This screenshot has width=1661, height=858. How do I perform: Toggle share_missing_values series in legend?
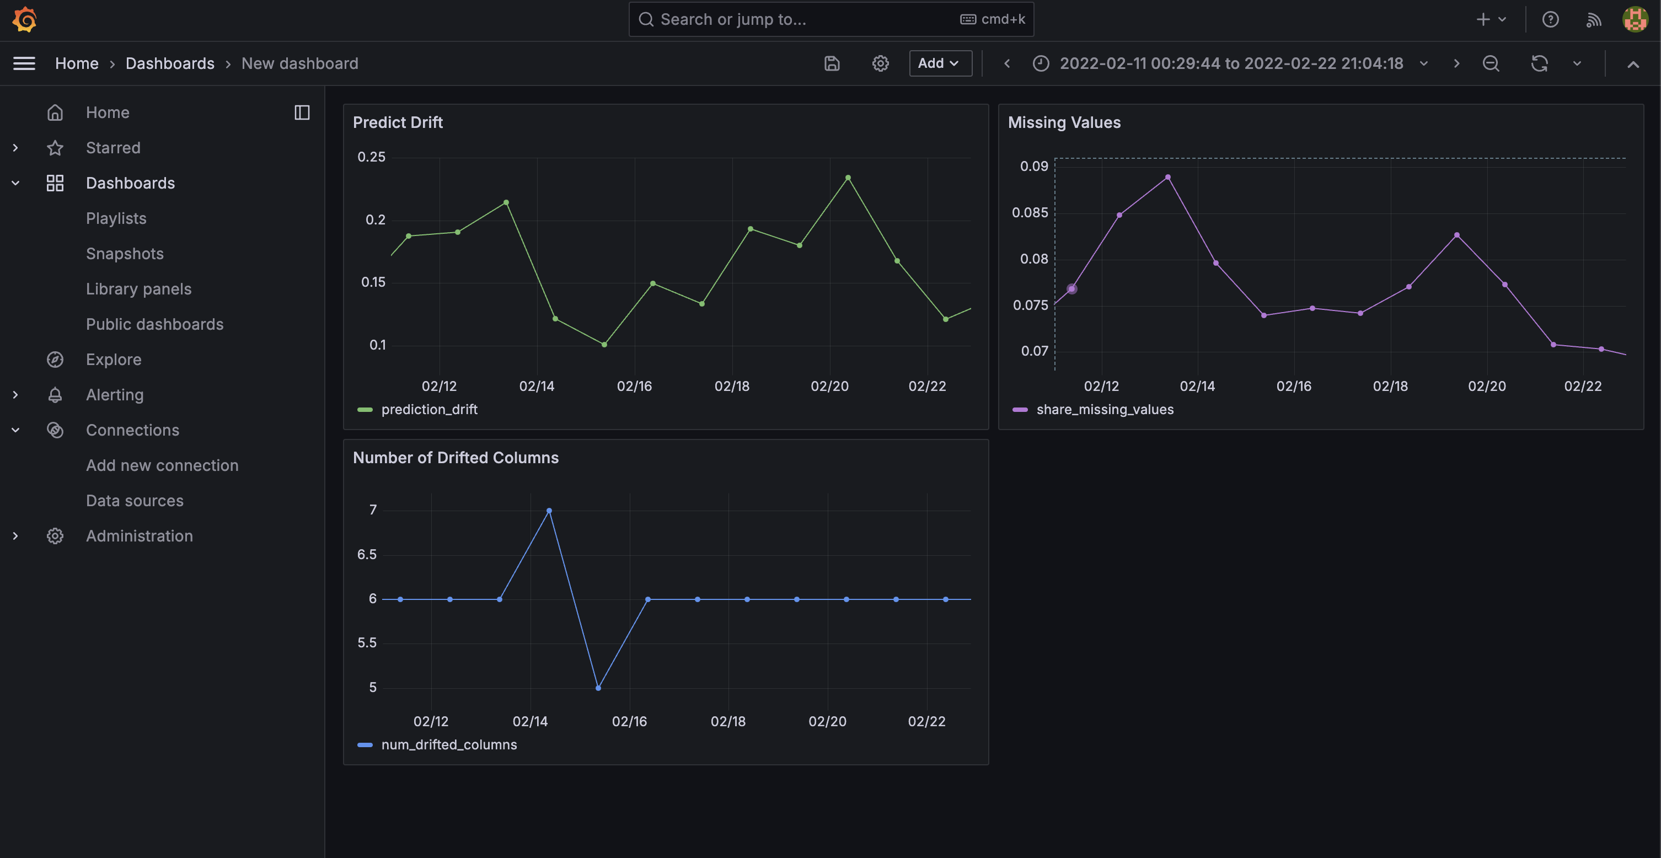[x=1105, y=409]
